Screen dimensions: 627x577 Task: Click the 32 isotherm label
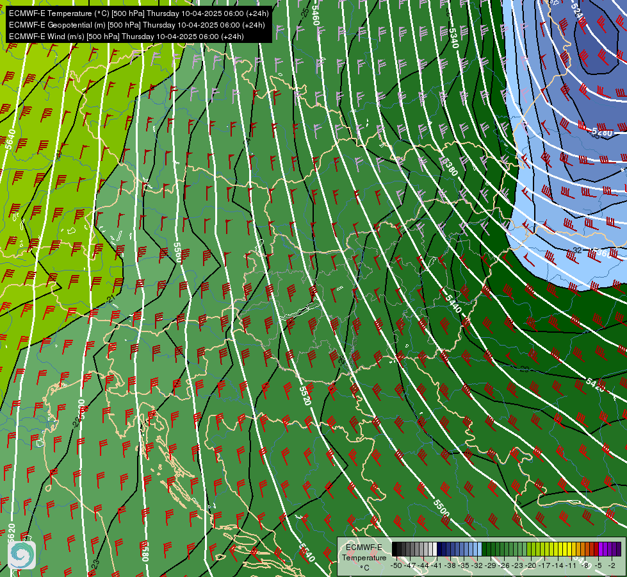[x=577, y=250]
